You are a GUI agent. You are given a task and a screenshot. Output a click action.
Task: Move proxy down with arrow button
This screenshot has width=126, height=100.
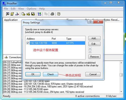click(90, 52)
